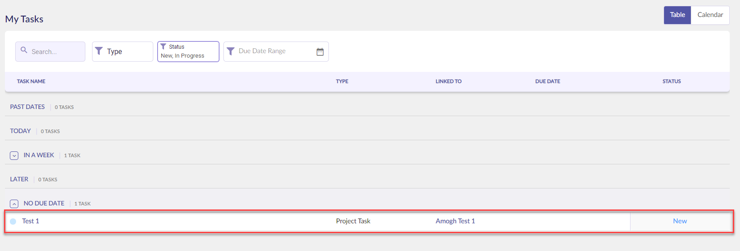This screenshot has width=740, height=251.
Task: Open the Test 1 task name
Action: [x=30, y=221]
